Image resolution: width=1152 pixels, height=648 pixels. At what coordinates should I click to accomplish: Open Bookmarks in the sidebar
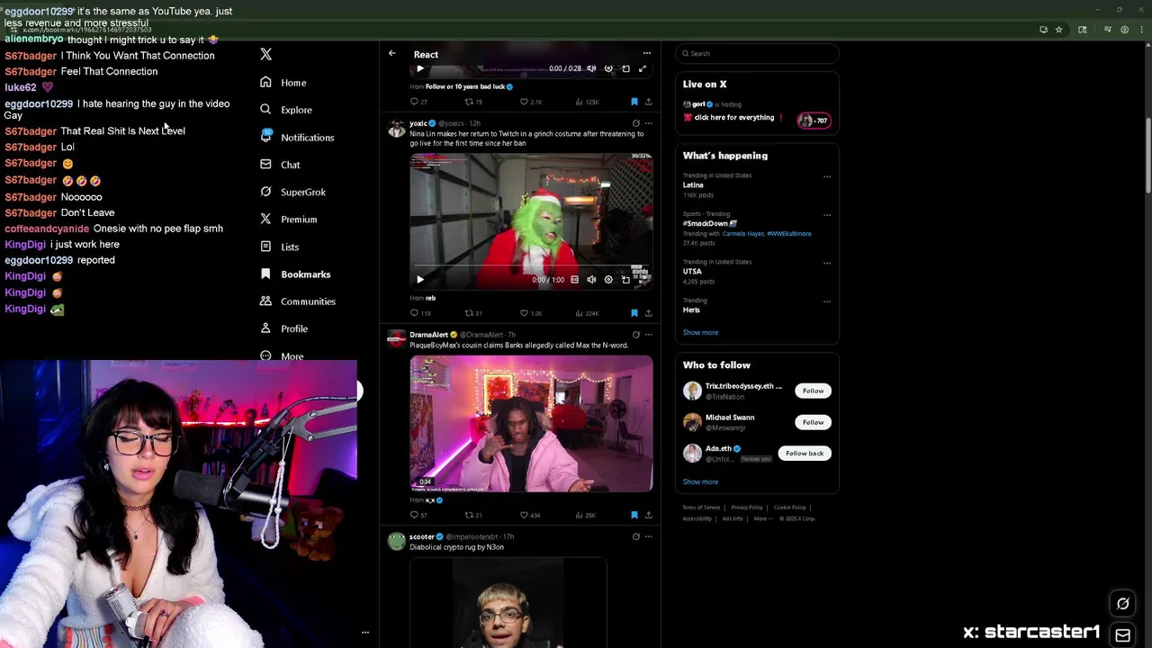click(x=295, y=274)
